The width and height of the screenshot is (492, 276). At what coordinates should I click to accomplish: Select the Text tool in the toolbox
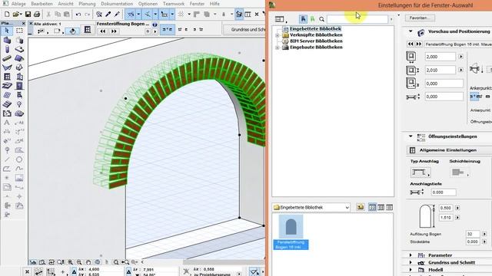(7, 123)
